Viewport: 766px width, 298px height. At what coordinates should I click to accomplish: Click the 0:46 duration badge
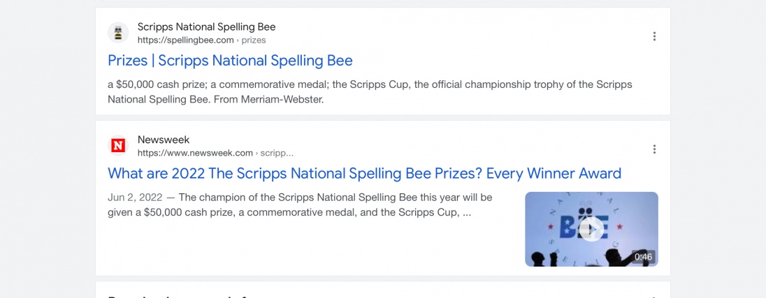point(643,257)
